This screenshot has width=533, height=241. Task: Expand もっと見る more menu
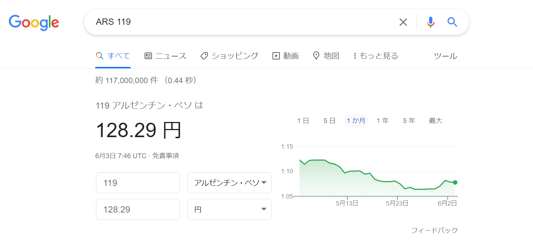click(376, 56)
